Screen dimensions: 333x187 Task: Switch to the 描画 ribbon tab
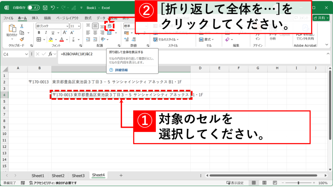click(47, 18)
